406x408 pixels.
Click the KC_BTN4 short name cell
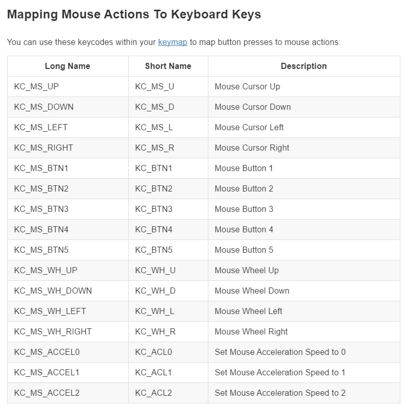(x=154, y=229)
